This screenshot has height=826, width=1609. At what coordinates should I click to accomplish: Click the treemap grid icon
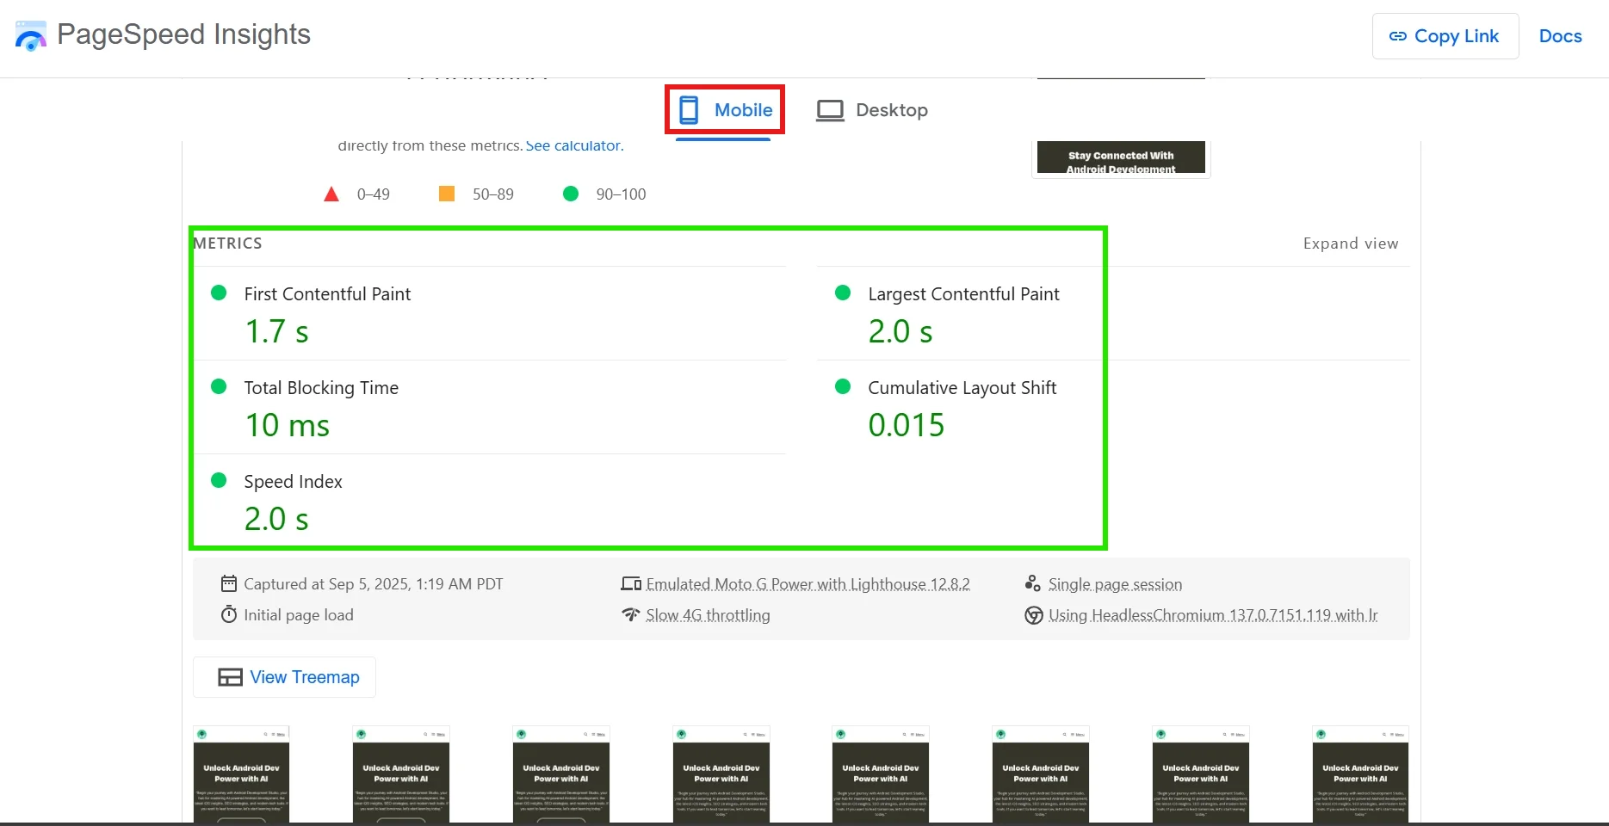[230, 677]
